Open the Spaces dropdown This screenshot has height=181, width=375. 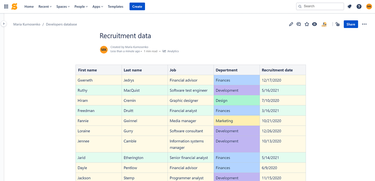coord(63,6)
